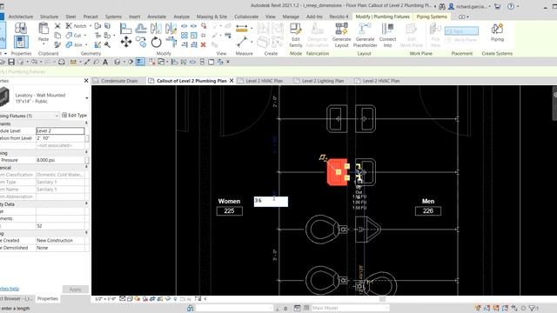
Task: Switch to the Condensate Drain view tab
Action: pos(119,81)
